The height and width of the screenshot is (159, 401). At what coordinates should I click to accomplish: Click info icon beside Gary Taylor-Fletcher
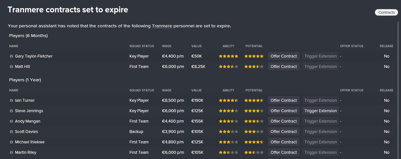11,56
